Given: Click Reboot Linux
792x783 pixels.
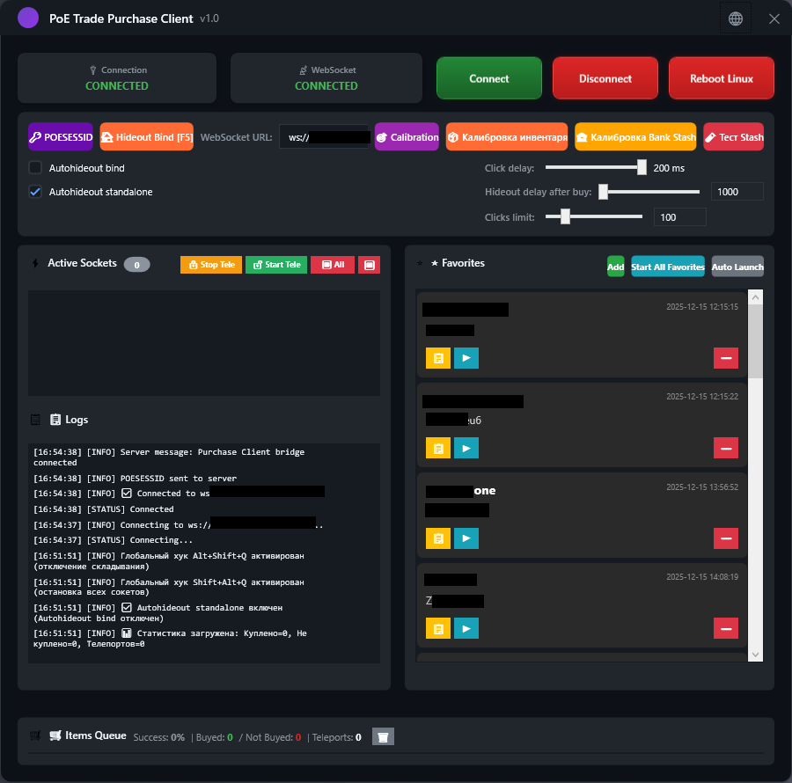Looking at the screenshot, I should pyautogui.click(x=721, y=78).
